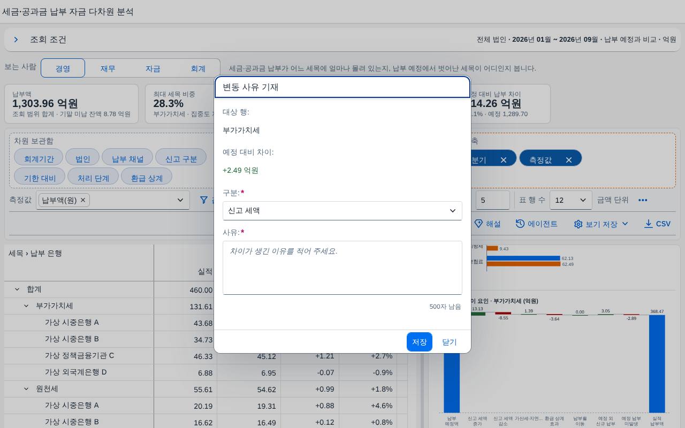Click the number field showing 5
Viewport: 685px width, 428px height.
coord(493,200)
